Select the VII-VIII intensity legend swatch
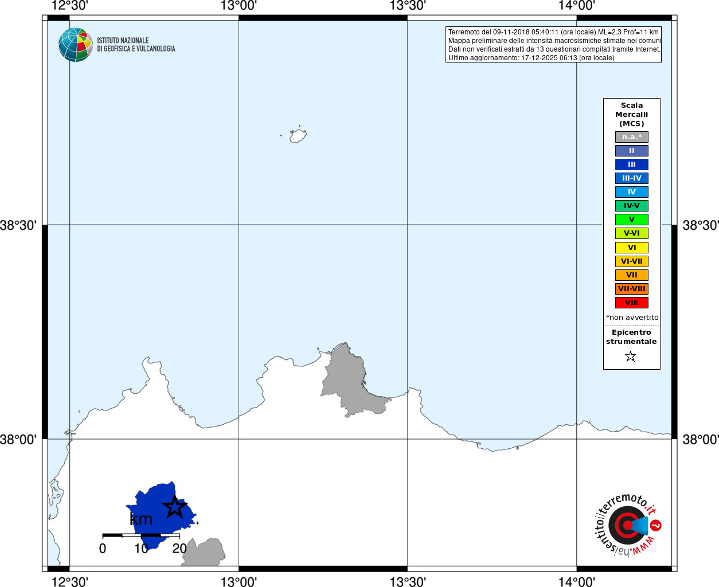719x587 pixels. pyautogui.click(x=632, y=289)
